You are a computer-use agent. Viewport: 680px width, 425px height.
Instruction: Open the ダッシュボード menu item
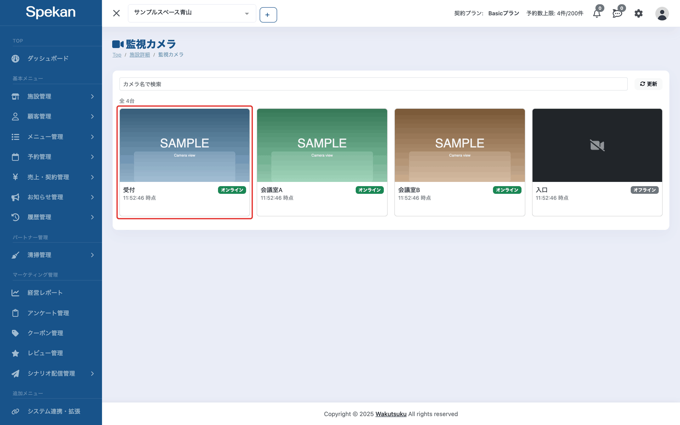(51, 59)
